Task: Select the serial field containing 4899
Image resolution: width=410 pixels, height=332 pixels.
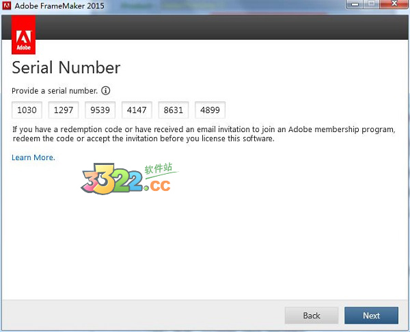Action: pyautogui.click(x=210, y=110)
